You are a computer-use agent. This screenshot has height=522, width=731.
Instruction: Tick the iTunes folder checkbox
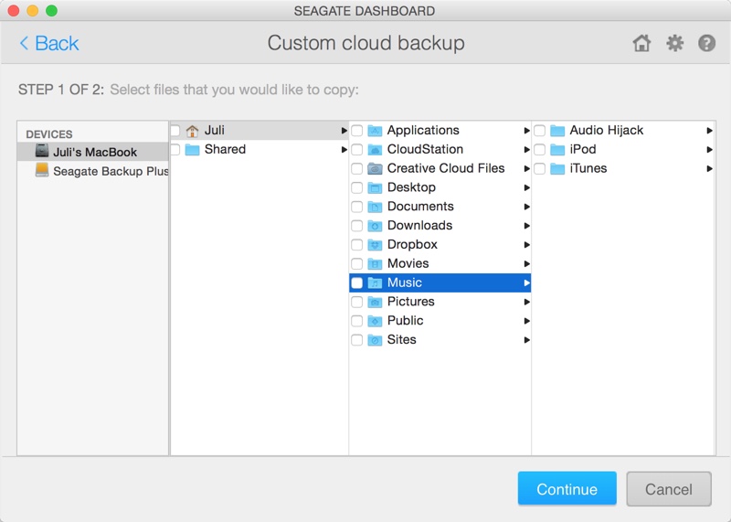[x=540, y=169]
